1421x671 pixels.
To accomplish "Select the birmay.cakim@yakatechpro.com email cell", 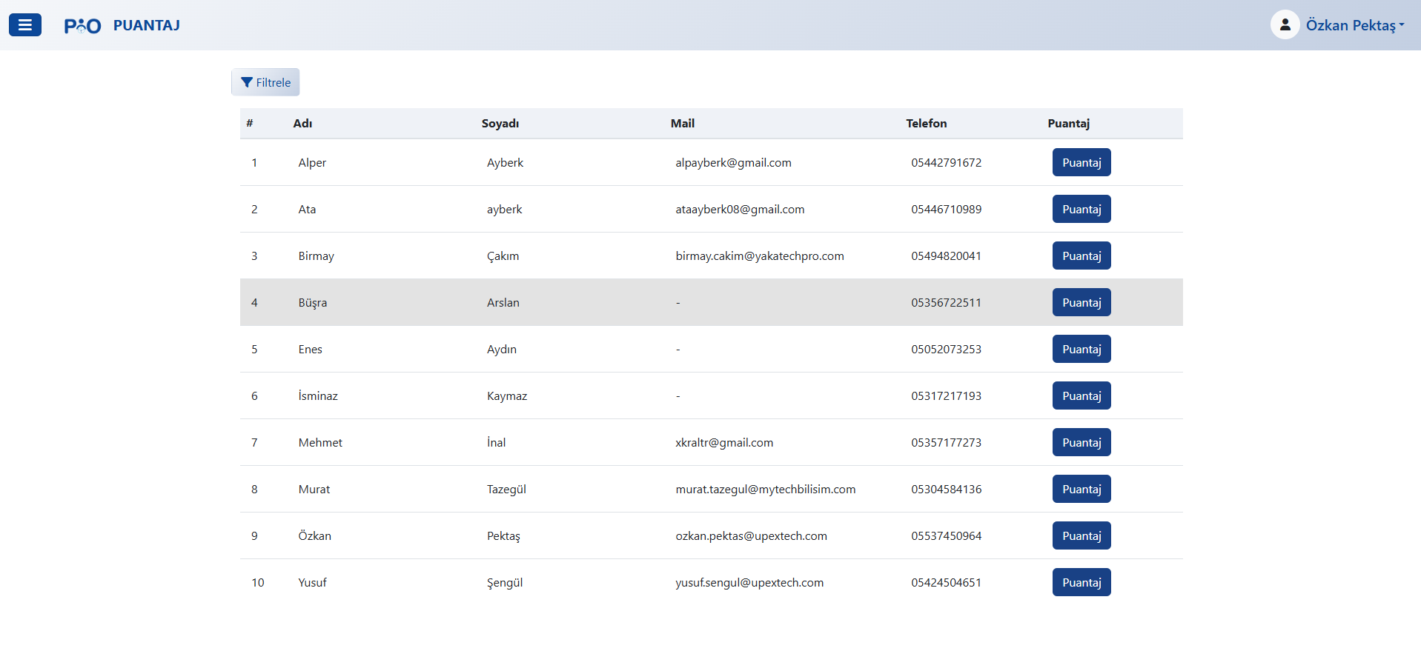I will point(759,256).
